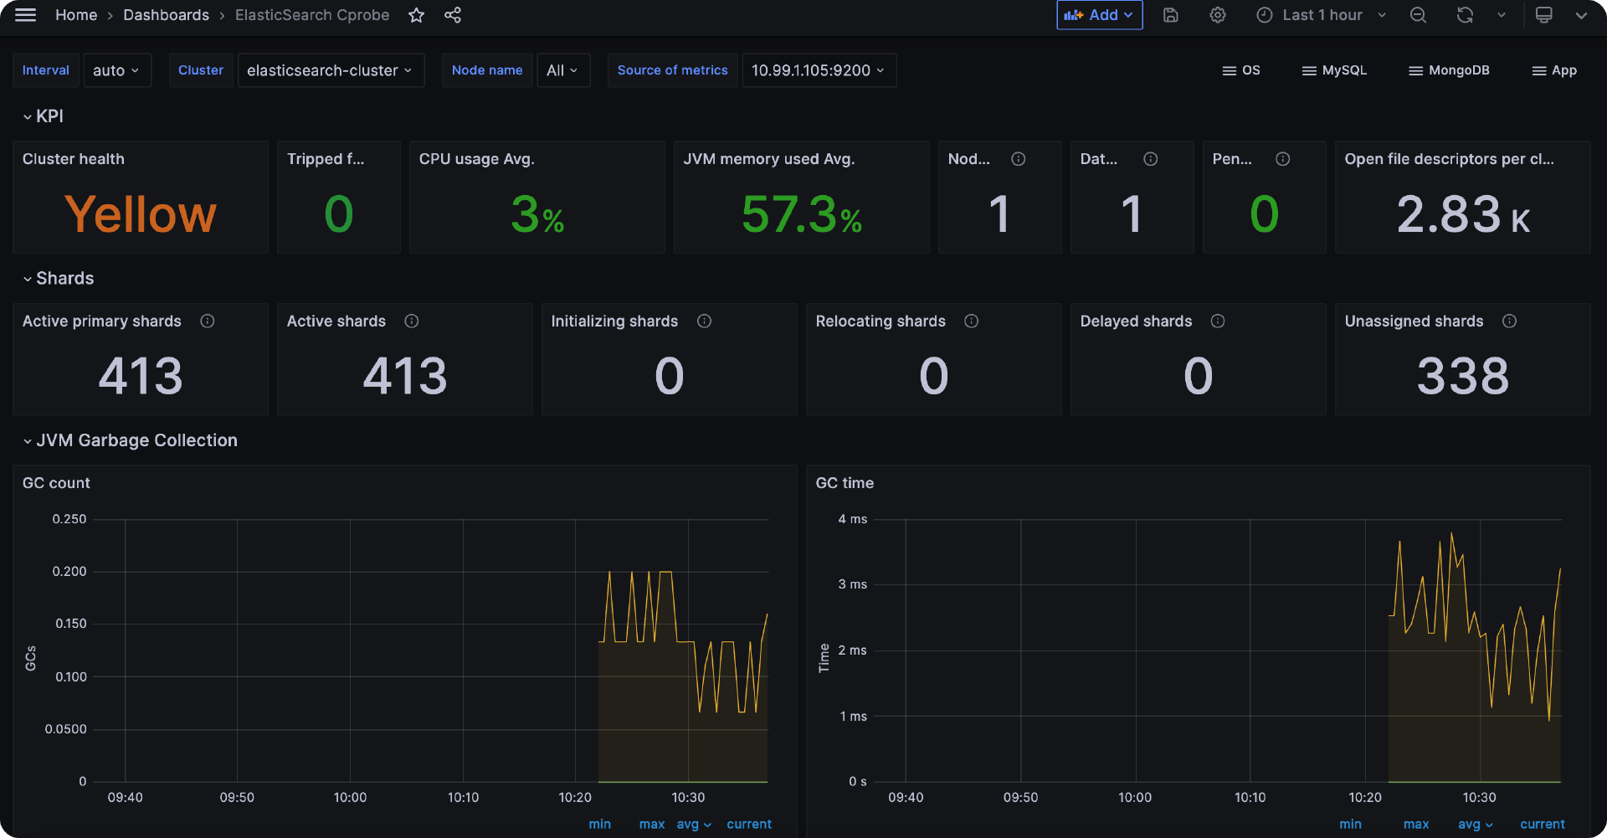Sort GC count legend by current
The width and height of the screenshot is (1607, 838).
[749, 825]
